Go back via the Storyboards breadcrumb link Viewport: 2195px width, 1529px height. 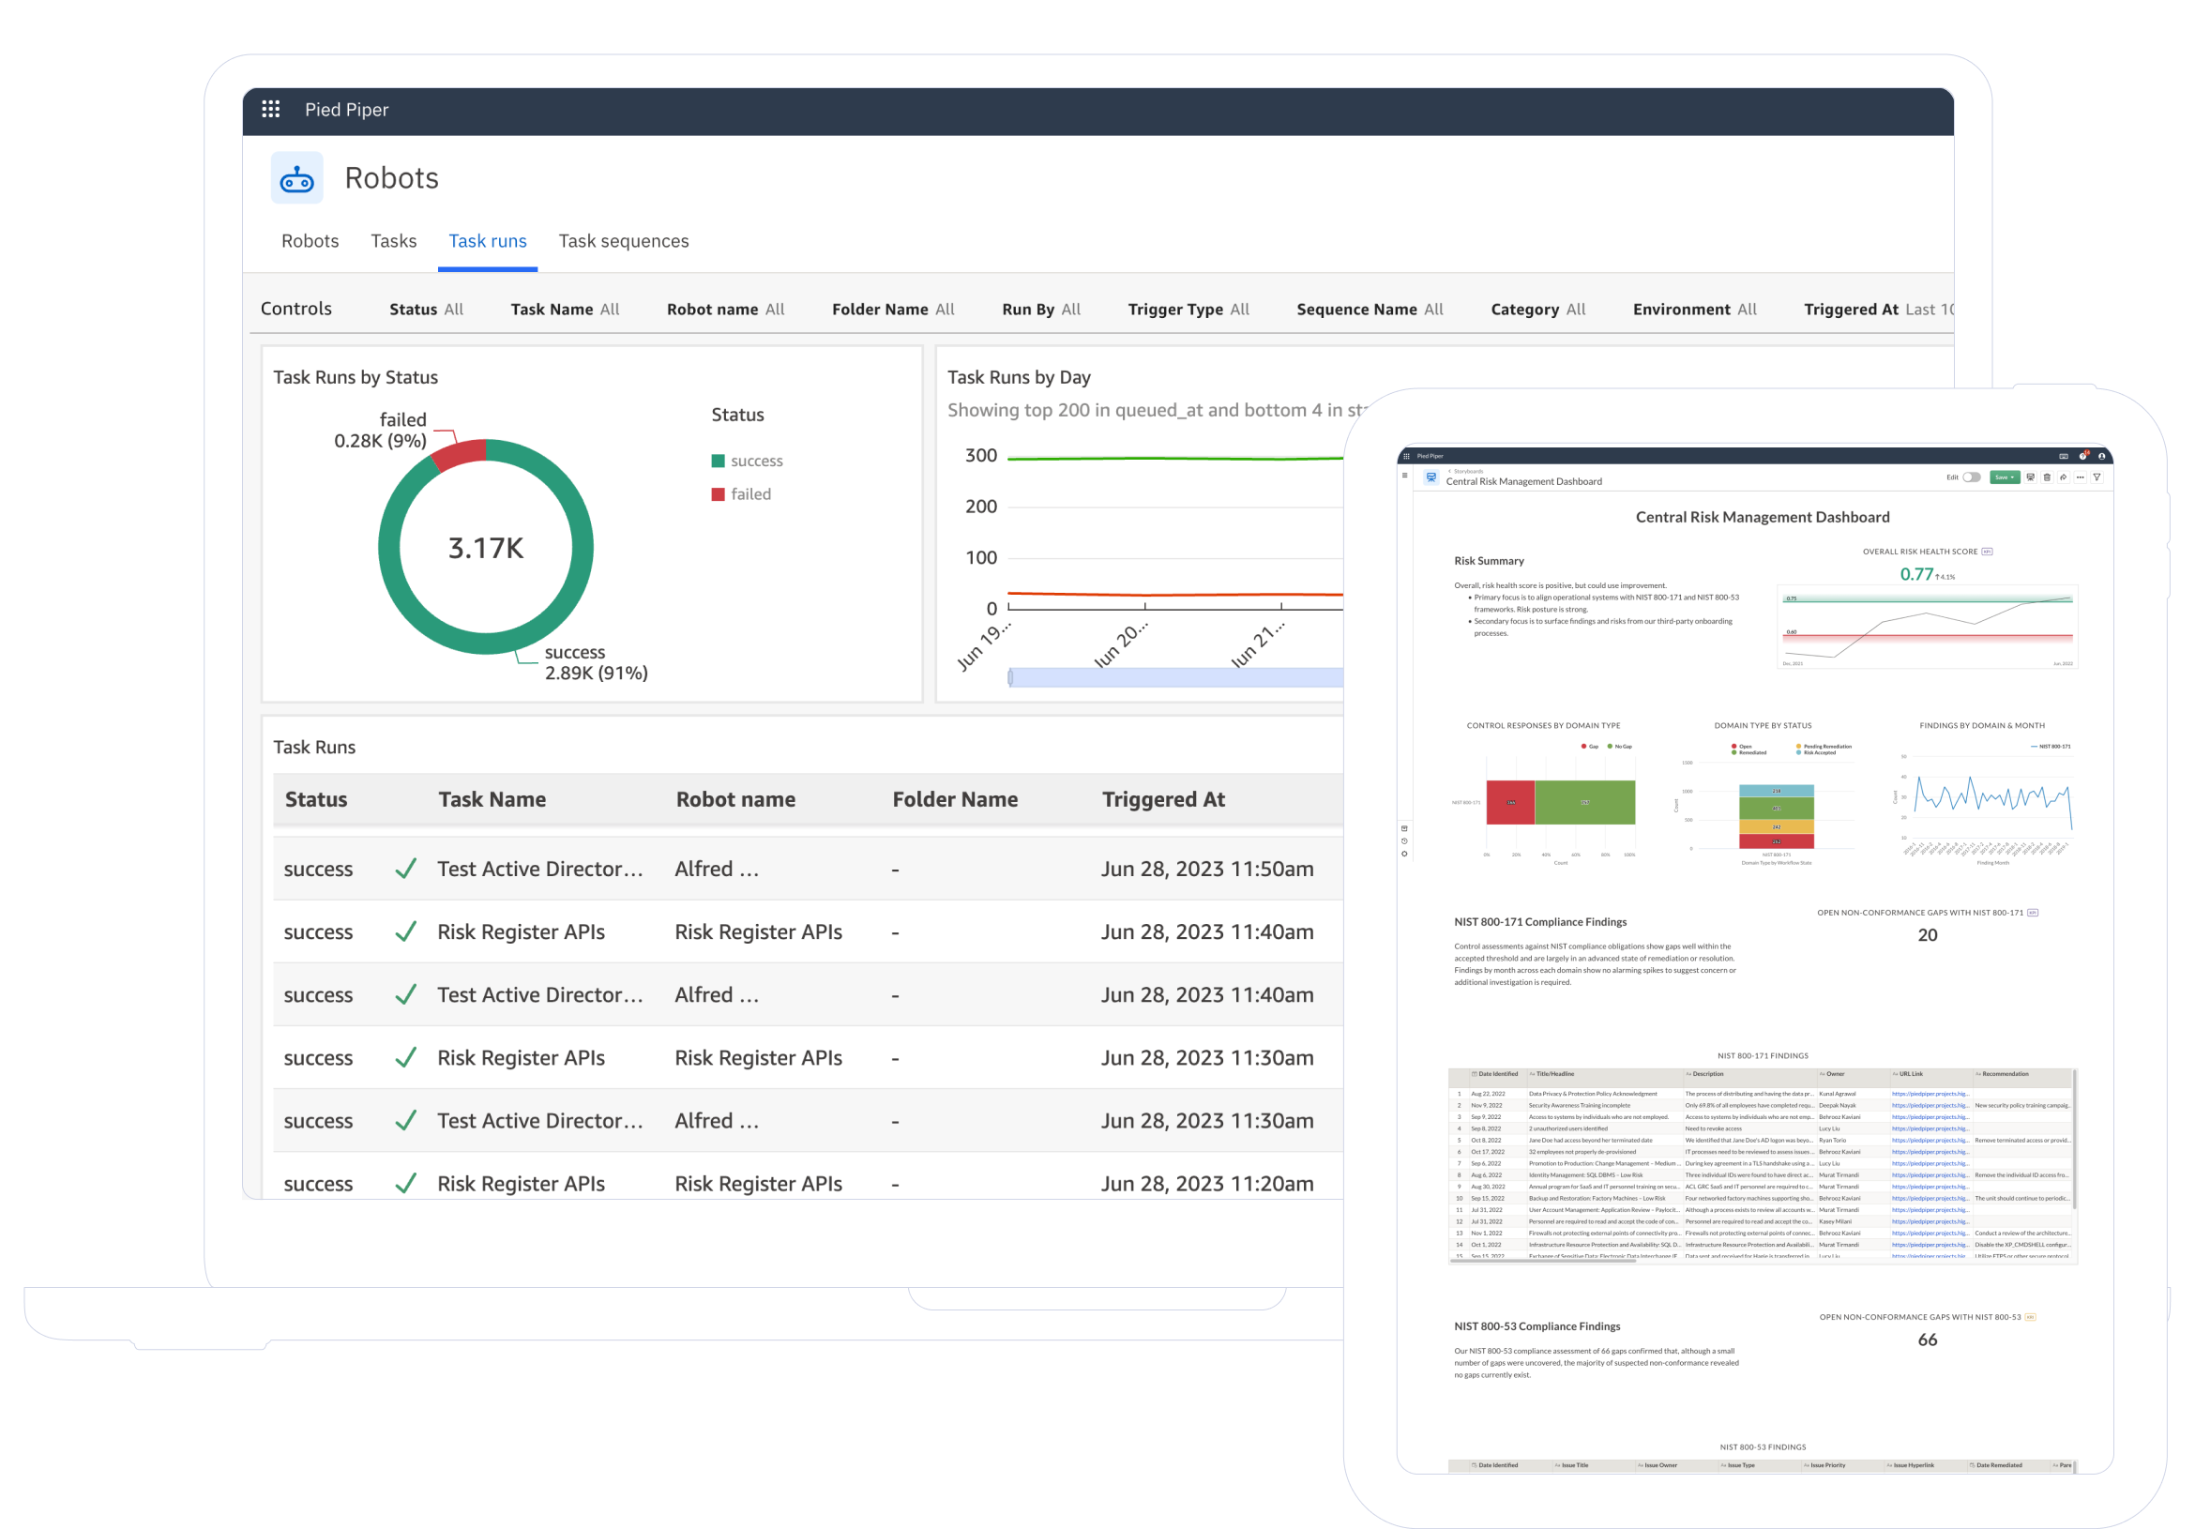pyautogui.click(x=1468, y=471)
